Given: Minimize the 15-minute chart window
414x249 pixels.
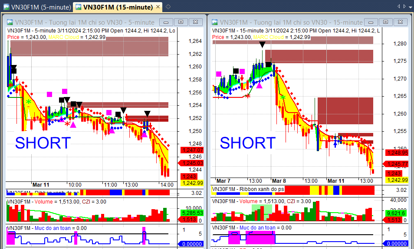Looking at the screenshot, I should [x=371, y=22].
